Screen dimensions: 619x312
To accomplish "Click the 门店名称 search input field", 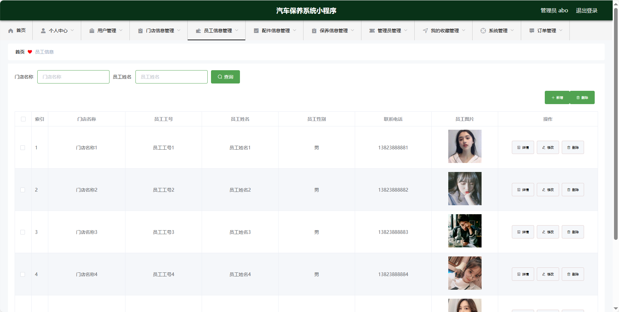I will (x=73, y=77).
